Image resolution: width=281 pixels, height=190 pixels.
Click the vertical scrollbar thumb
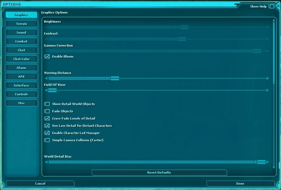tap(274, 53)
